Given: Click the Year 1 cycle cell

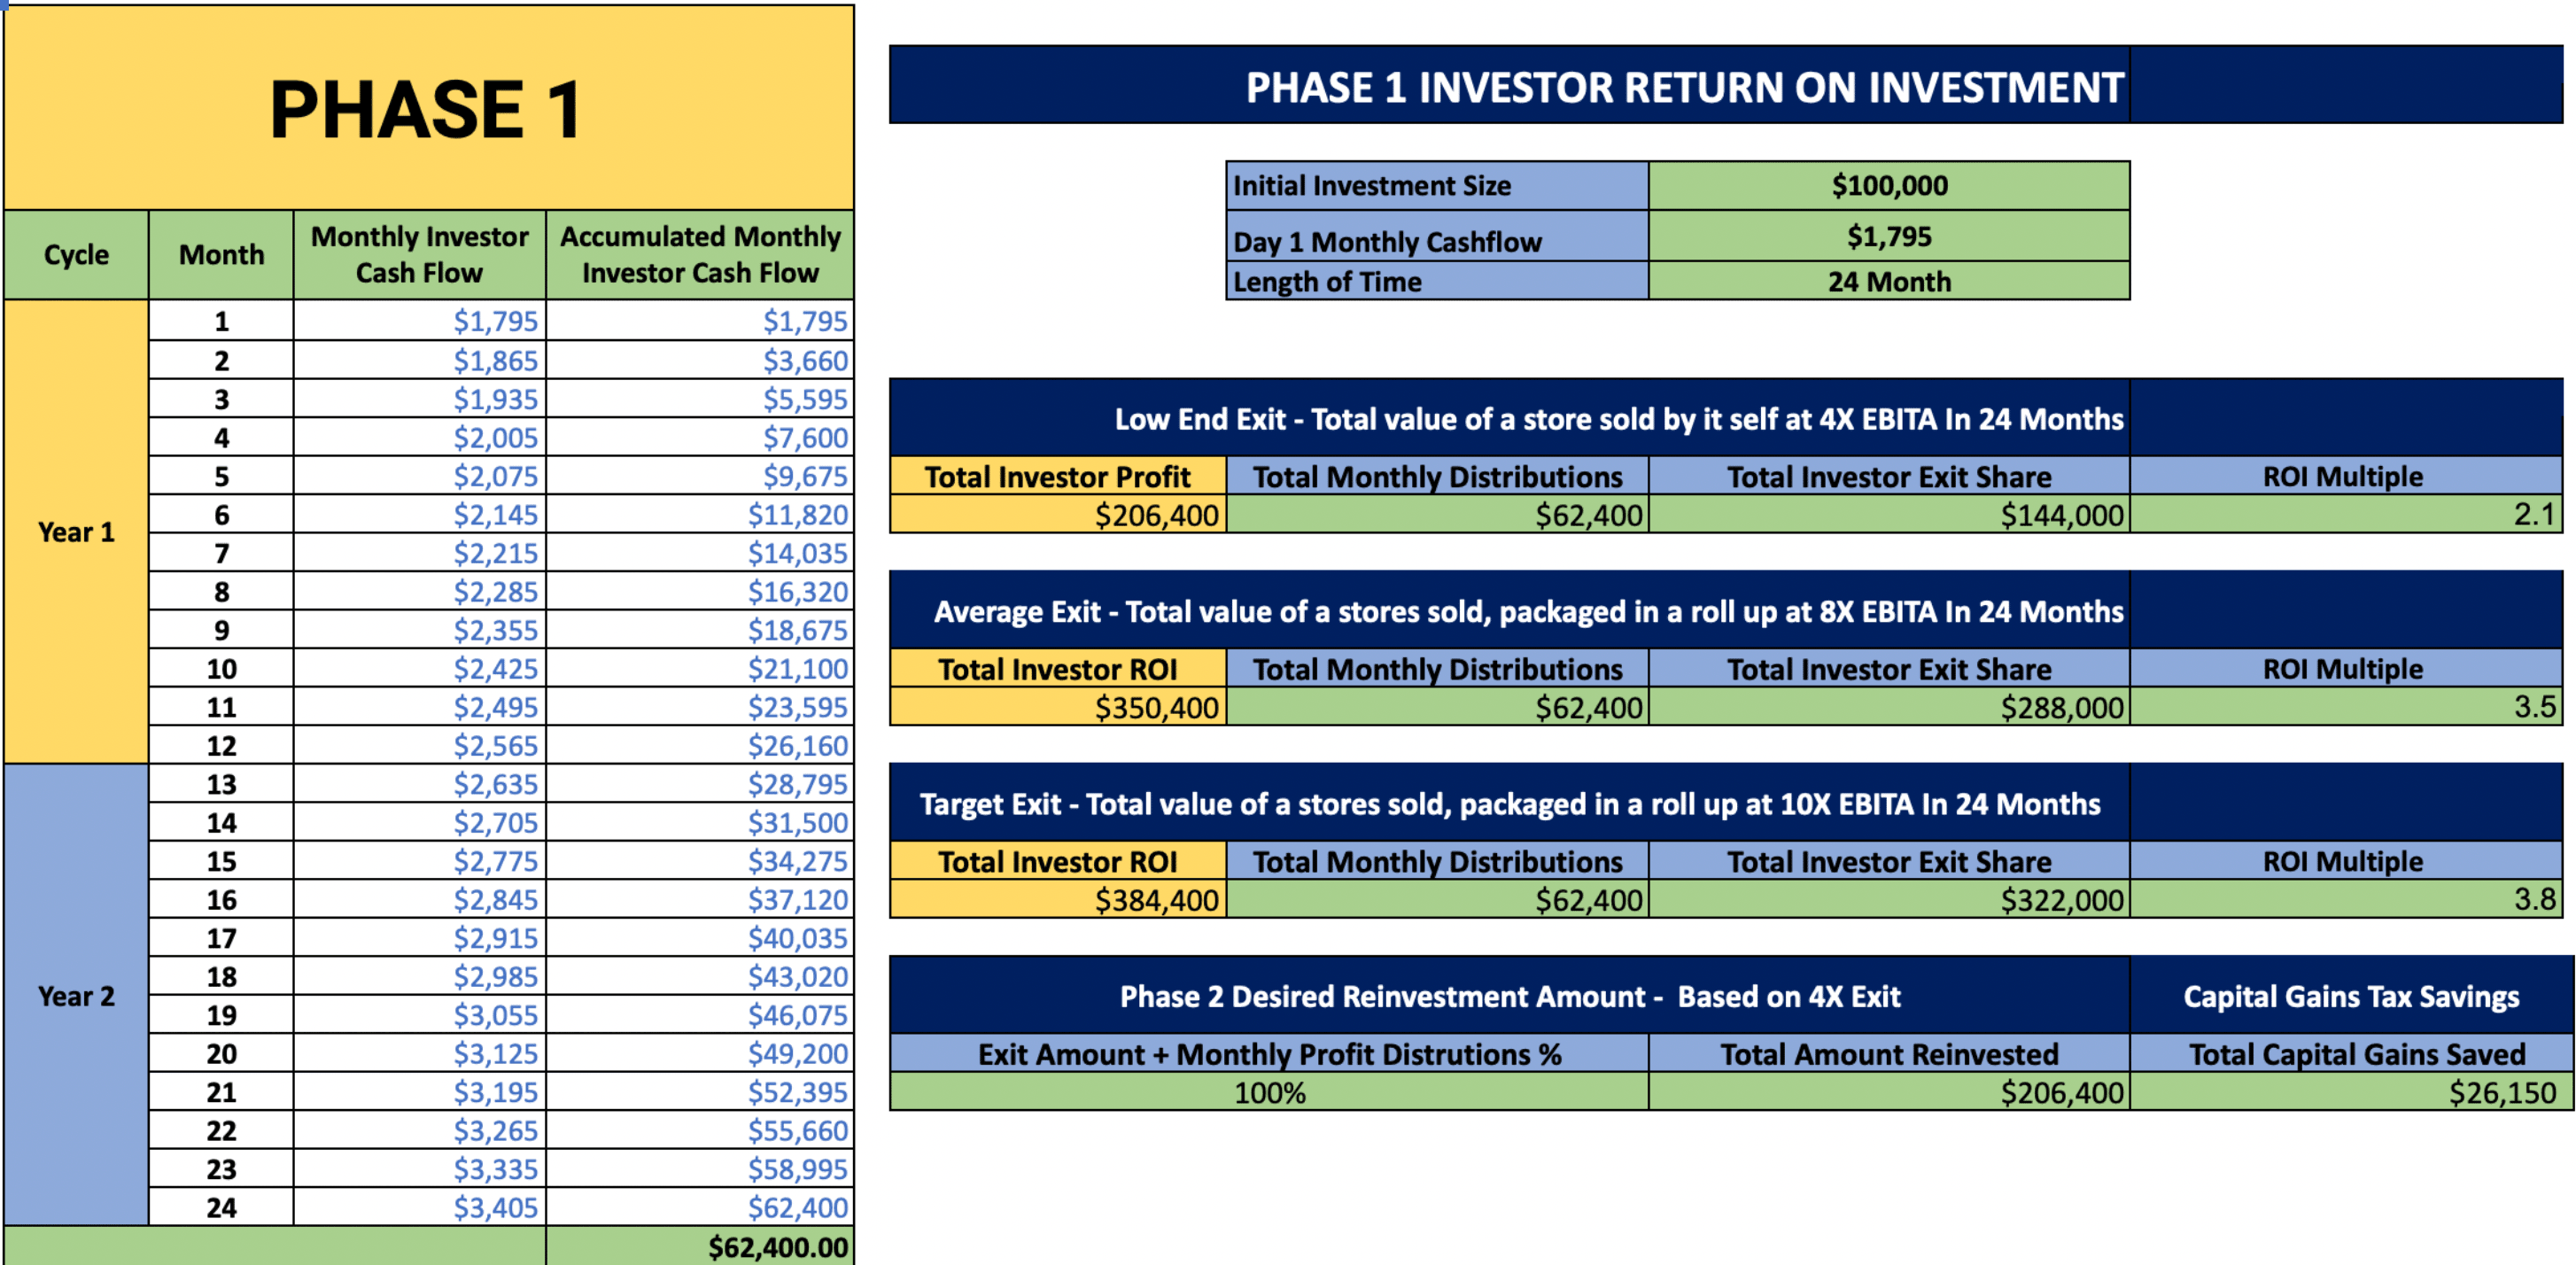Looking at the screenshot, I should click(76, 532).
